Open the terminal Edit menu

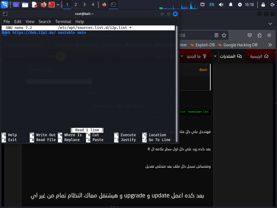tap(18, 22)
